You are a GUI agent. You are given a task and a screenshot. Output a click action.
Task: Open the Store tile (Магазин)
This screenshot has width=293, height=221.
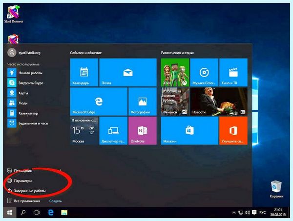click(x=189, y=131)
